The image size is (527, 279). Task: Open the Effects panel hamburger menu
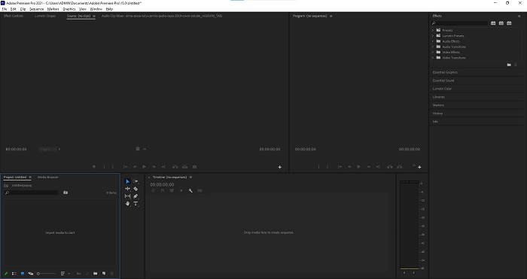click(x=519, y=16)
